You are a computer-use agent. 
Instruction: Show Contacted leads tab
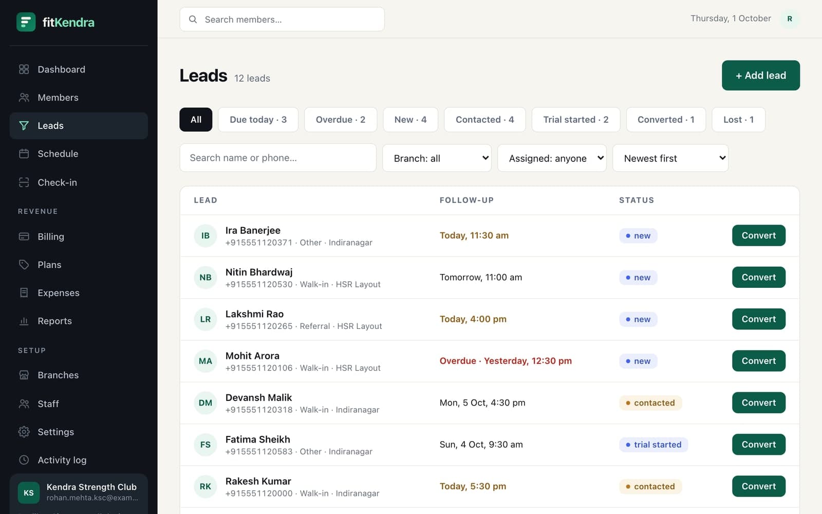point(485,120)
